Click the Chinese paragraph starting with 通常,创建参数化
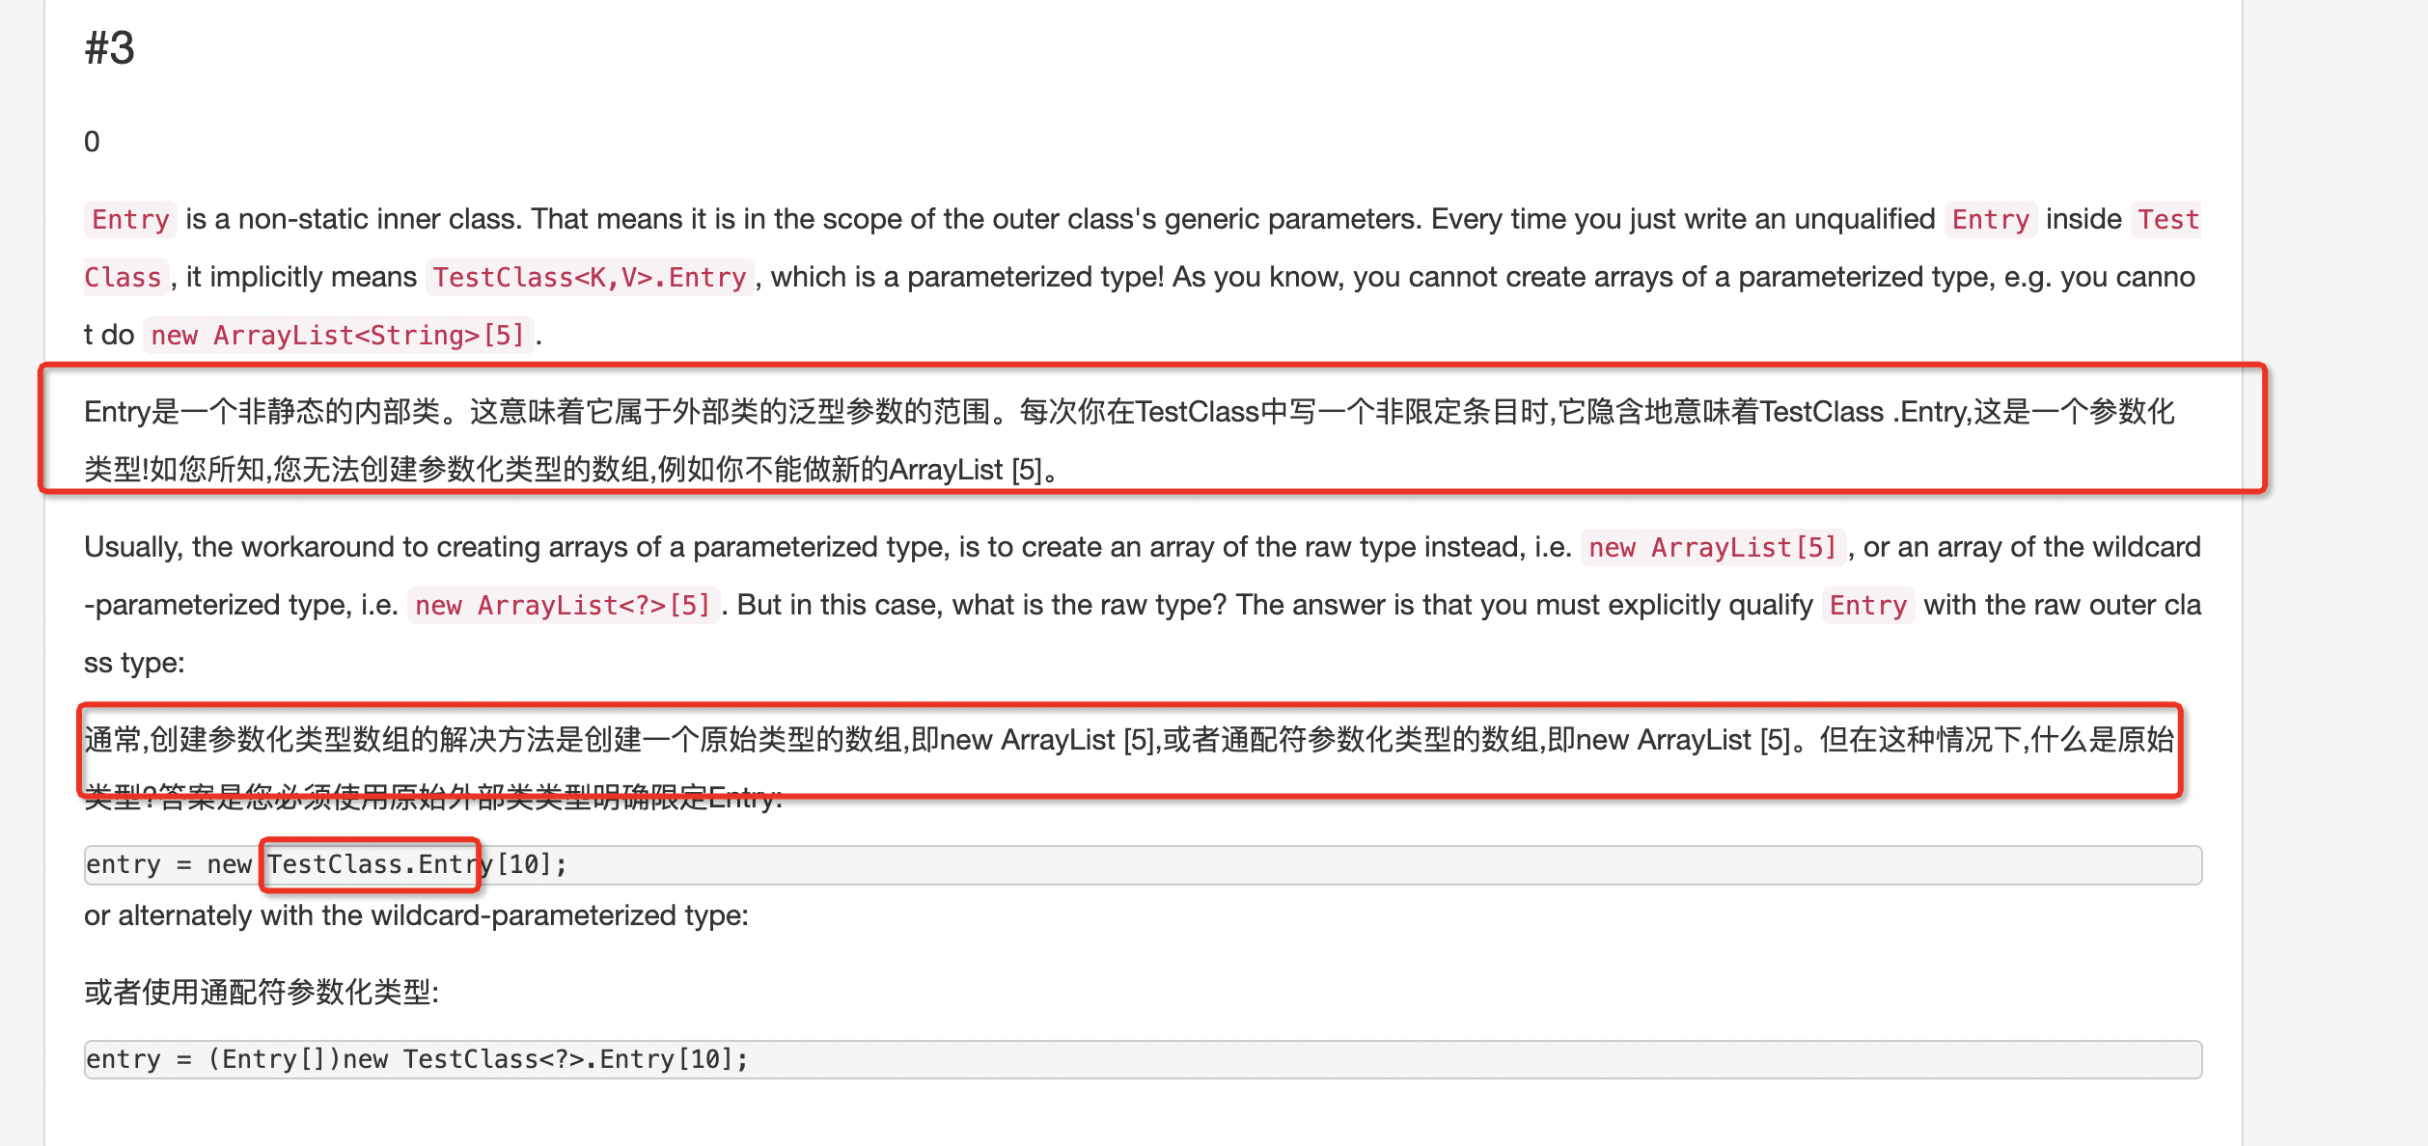The height and width of the screenshot is (1146, 2428). pos(1129,769)
